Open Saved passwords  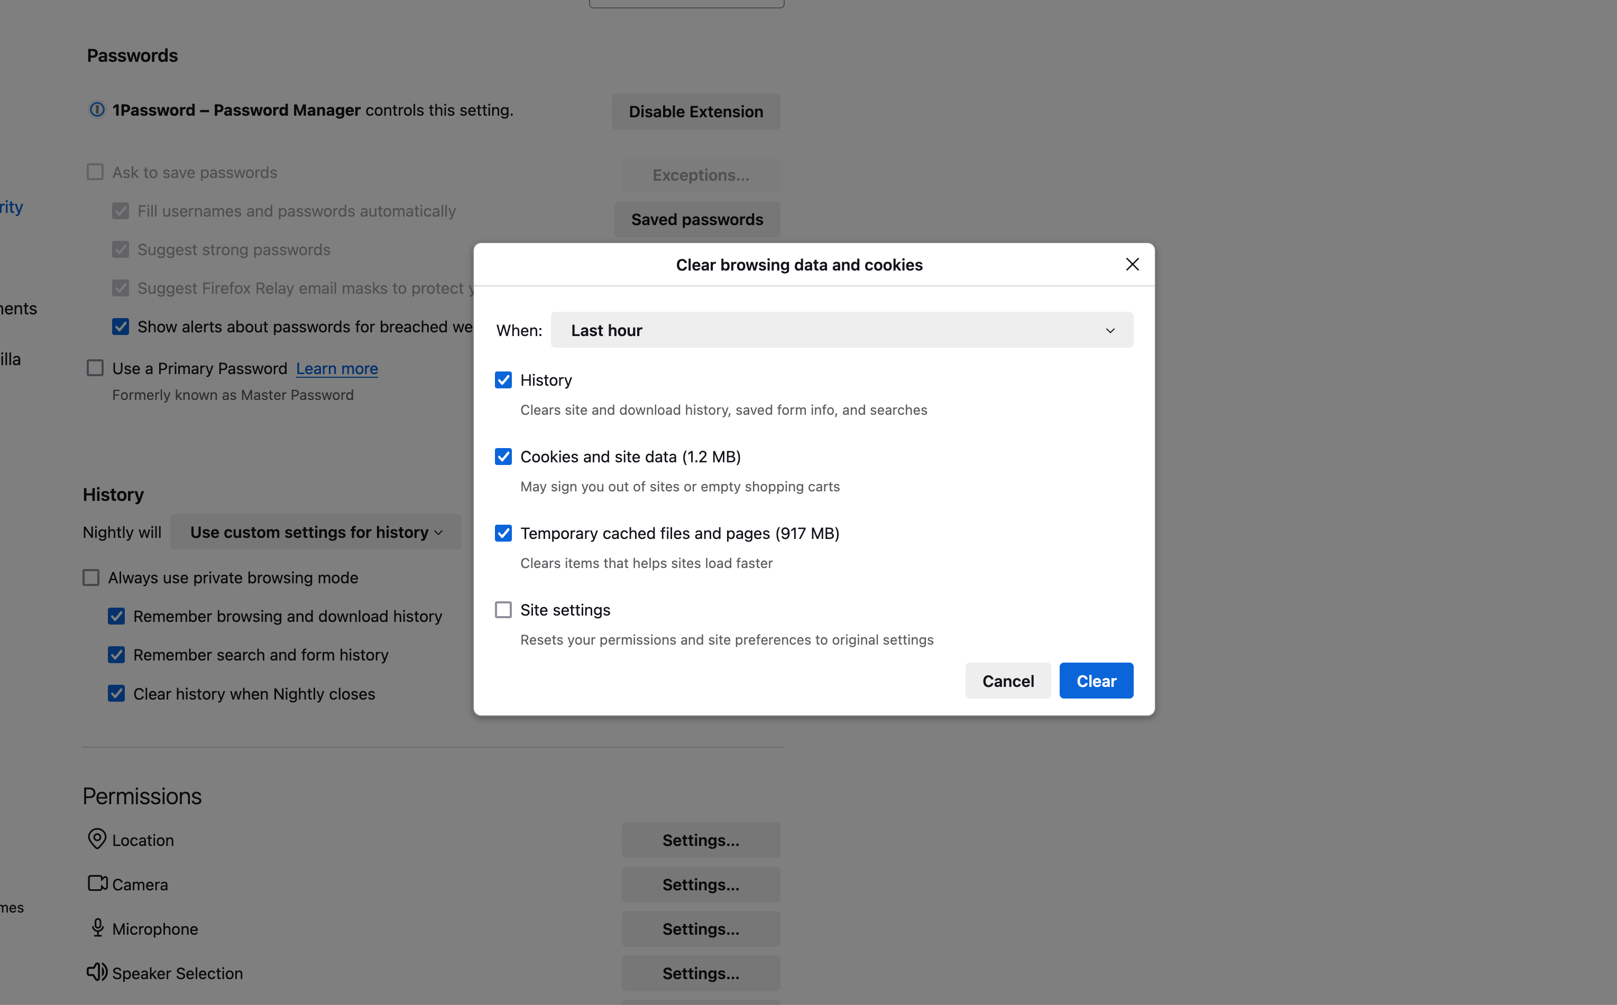(x=696, y=219)
